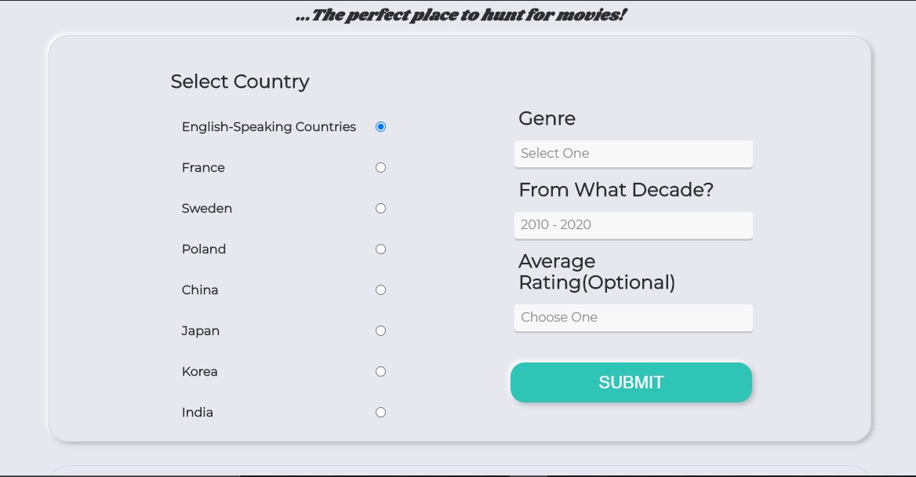
Task: Click the Sweden label text
Action: click(x=207, y=209)
